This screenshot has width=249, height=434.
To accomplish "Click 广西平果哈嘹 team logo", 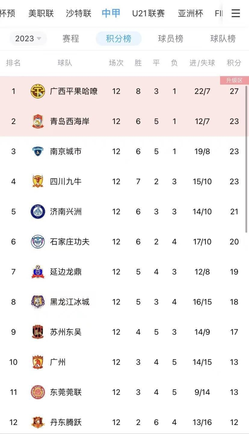I will point(38,91).
